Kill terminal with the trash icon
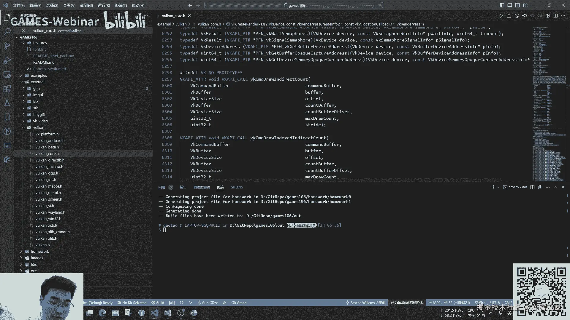Image resolution: width=570 pixels, height=320 pixels. pos(540,187)
